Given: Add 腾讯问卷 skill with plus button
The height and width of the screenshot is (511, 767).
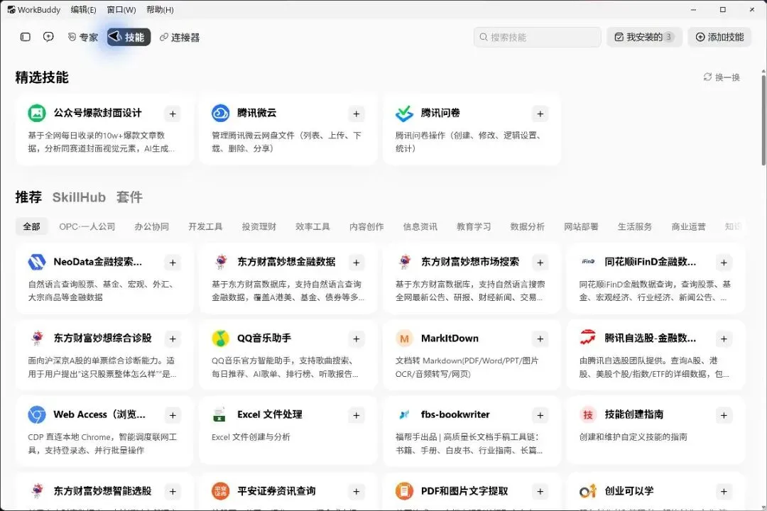Looking at the screenshot, I should (540, 114).
